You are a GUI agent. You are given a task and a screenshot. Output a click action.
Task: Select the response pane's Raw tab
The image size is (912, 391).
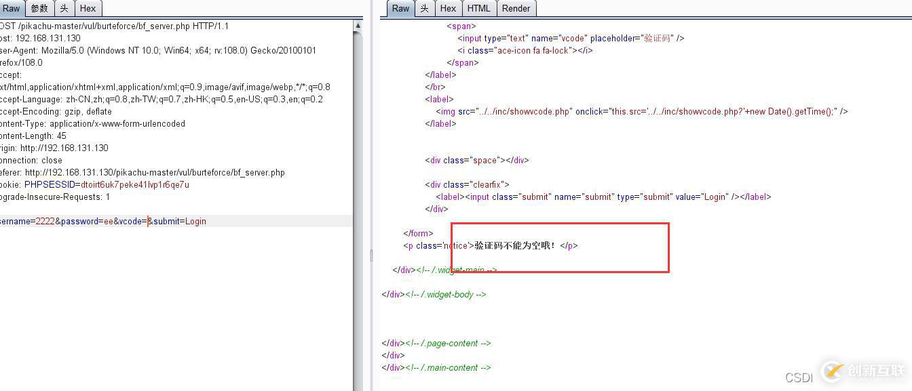click(400, 8)
